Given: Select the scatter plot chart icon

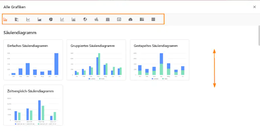Looking at the screenshot, I should point(62,19).
